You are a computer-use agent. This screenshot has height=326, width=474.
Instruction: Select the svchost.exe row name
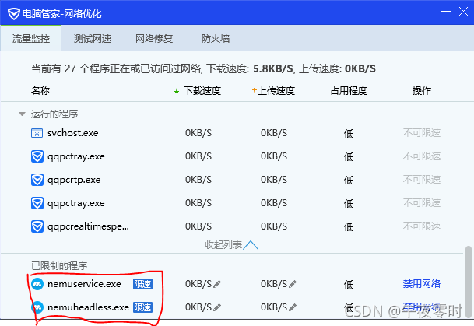tap(73, 133)
